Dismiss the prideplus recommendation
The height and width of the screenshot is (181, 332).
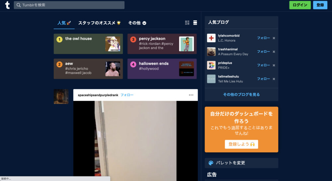(x=274, y=65)
